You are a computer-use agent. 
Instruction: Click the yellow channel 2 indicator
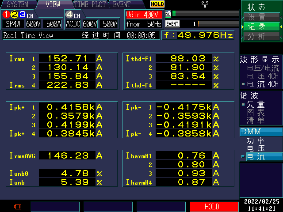(x=14, y=15)
